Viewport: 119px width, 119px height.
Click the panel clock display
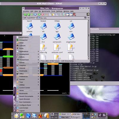coord(102,115)
